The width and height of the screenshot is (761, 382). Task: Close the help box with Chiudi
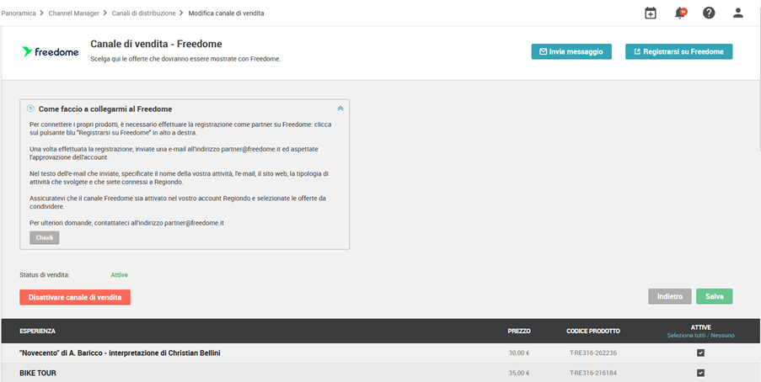click(44, 237)
